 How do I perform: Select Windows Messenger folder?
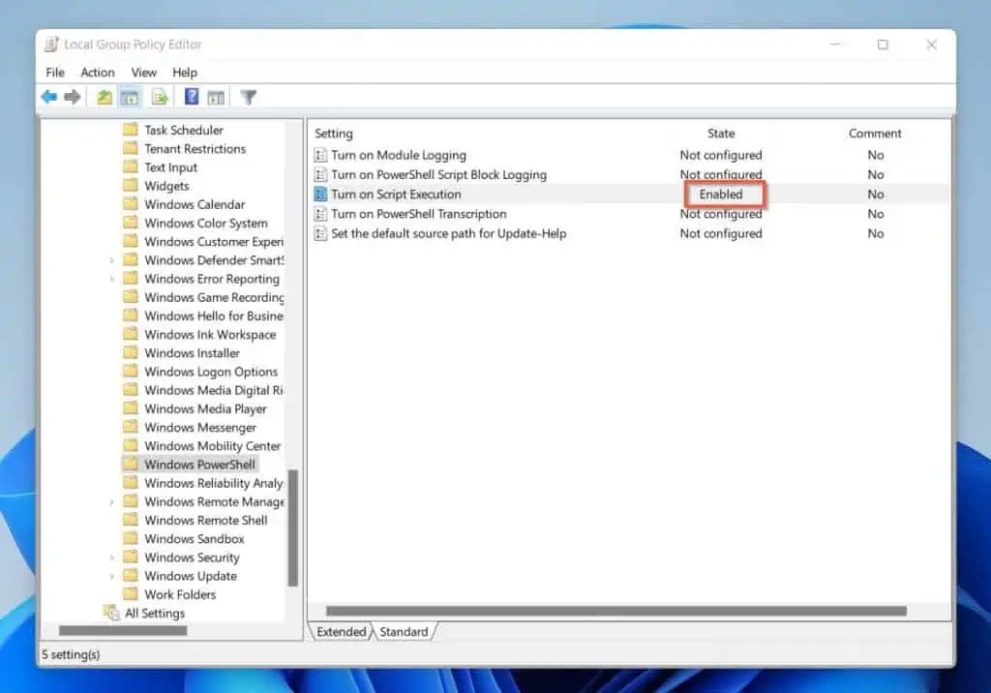tap(200, 428)
